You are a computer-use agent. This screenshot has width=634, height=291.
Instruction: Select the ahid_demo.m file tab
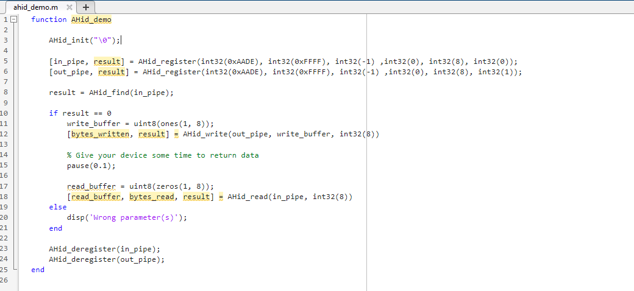click(35, 7)
